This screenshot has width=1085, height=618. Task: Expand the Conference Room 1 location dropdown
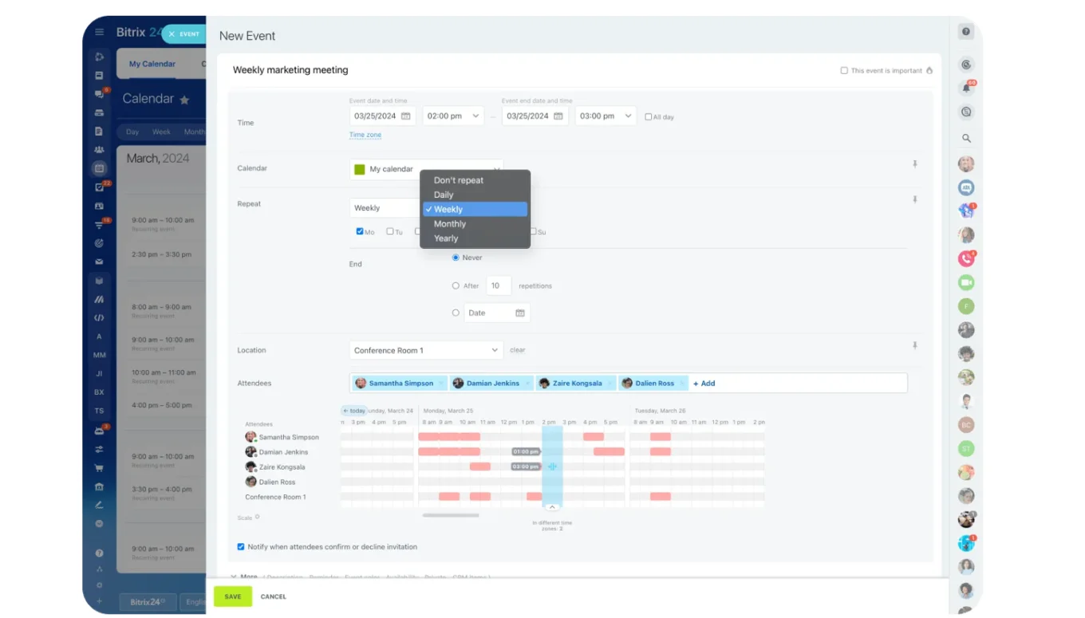click(426, 350)
